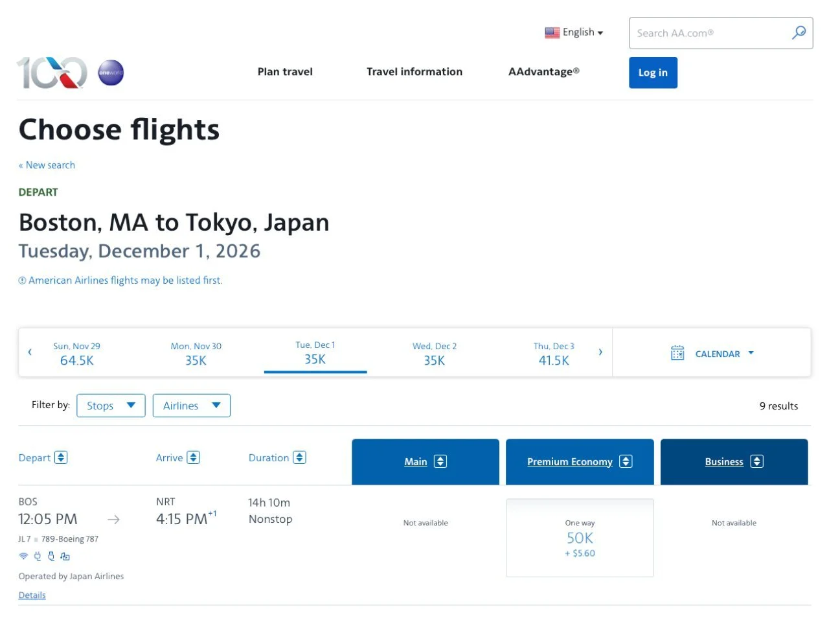Click the 12:05 PM departure time
Screen dimensions: 829x622
click(48, 519)
